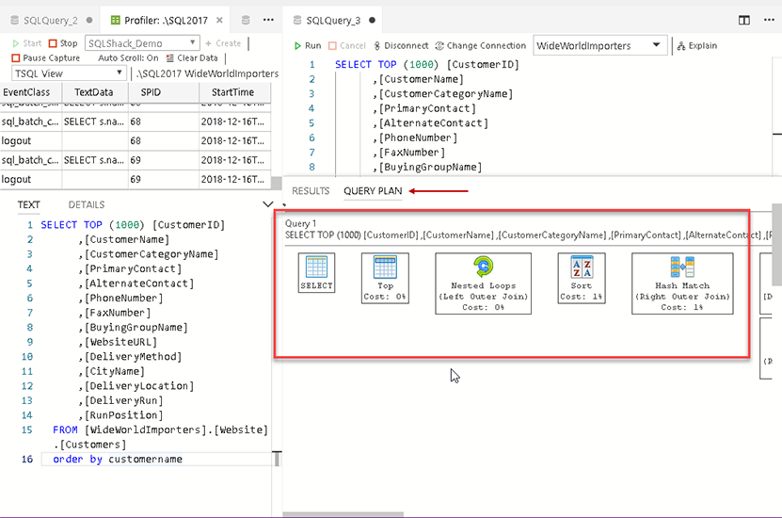The height and width of the screenshot is (518, 782).
Task: Stop the profiler session
Action: [x=63, y=43]
